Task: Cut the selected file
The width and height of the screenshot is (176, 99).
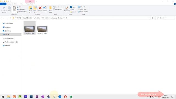Action: (19, 7)
